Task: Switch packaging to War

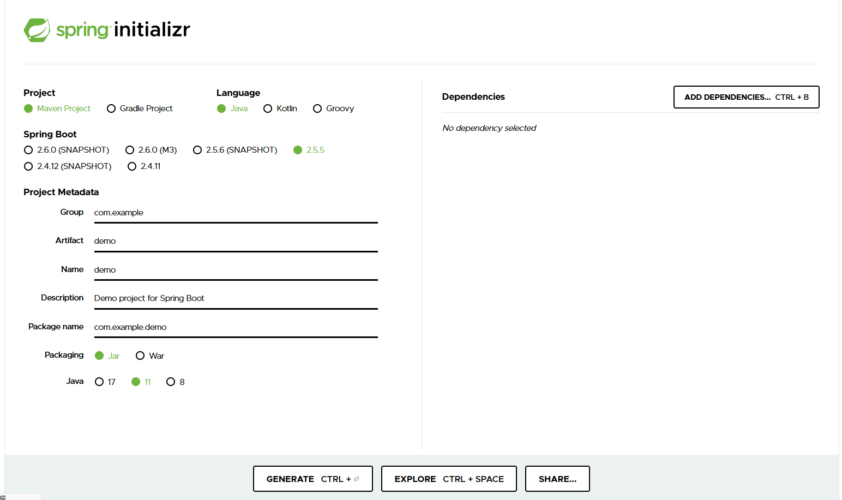Action: click(x=140, y=356)
